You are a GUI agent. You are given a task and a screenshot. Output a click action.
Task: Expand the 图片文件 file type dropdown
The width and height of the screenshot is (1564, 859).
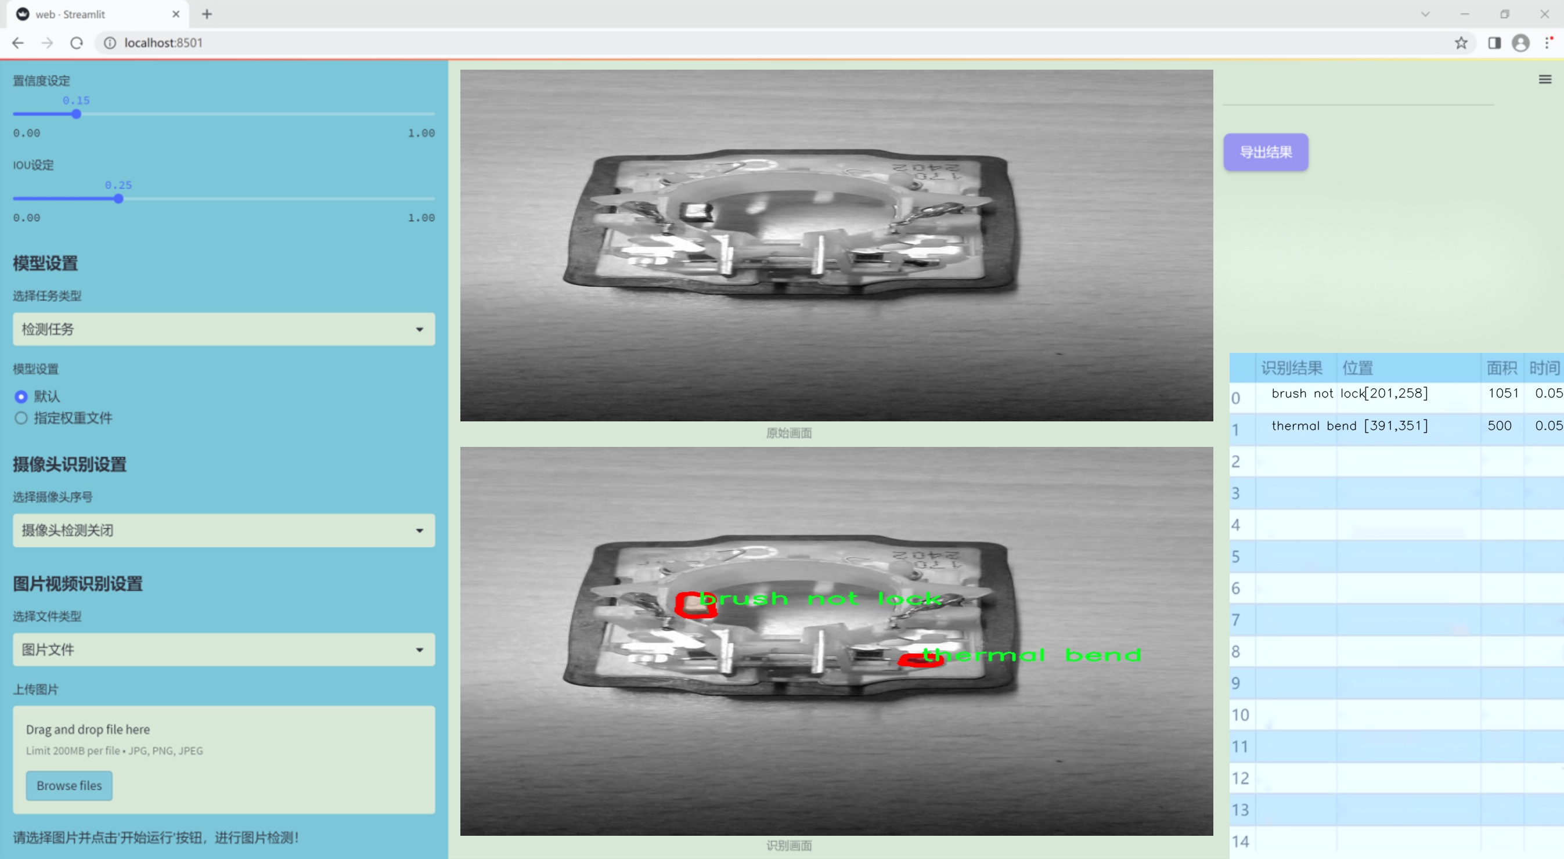tap(224, 649)
